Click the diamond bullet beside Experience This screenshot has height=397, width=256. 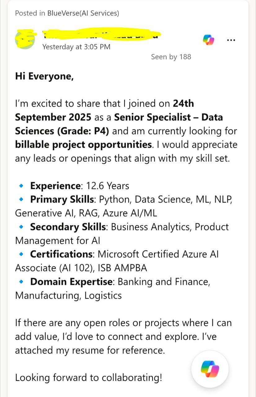[x=21, y=186]
